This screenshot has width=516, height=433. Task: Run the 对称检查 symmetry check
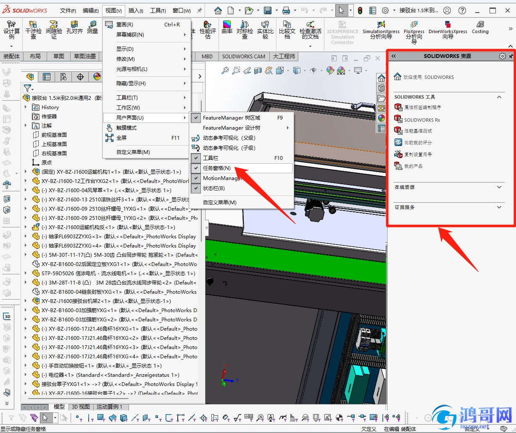pyautogui.click(x=245, y=30)
